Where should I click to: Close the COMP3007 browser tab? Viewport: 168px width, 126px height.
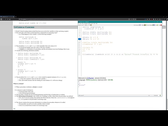click(14, 17)
